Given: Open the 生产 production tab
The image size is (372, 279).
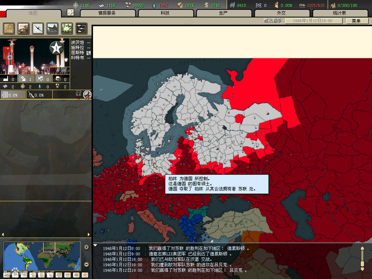Looking at the screenshot, I should tap(224, 13).
